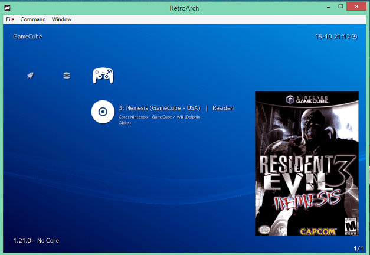Open the Command menu
The width and height of the screenshot is (370, 255).
(x=33, y=19)
